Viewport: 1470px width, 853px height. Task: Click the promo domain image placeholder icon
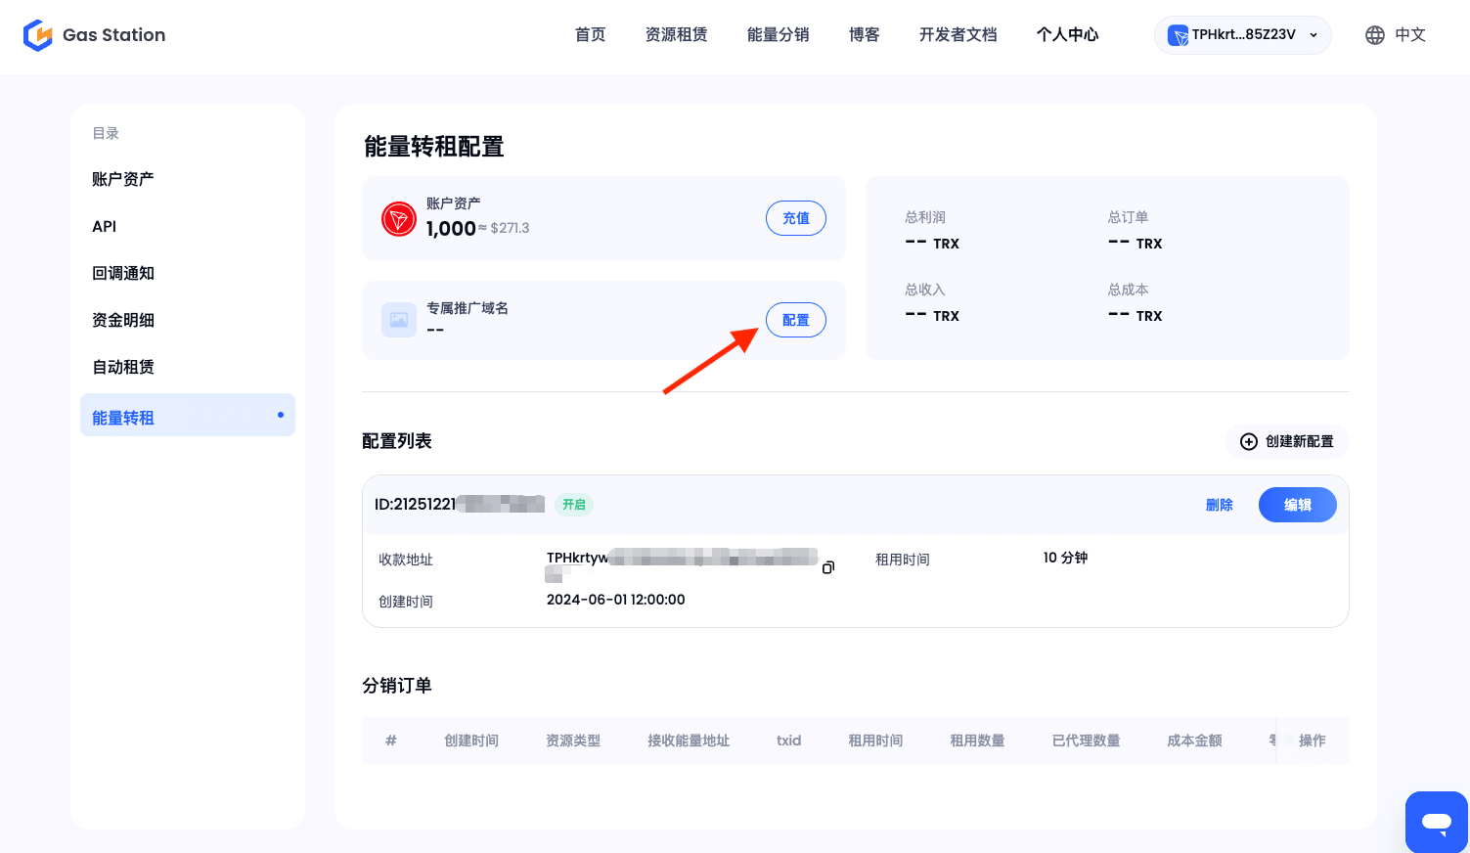pyautogui.click(x=398, y=320)
